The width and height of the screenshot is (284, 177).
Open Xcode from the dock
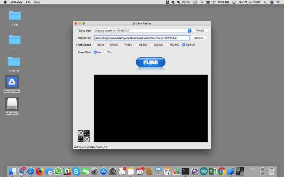point(231,171)
